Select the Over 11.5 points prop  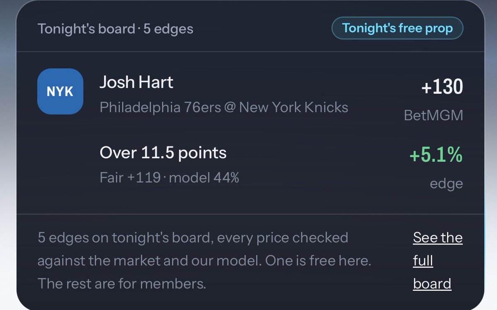(163, 153)
